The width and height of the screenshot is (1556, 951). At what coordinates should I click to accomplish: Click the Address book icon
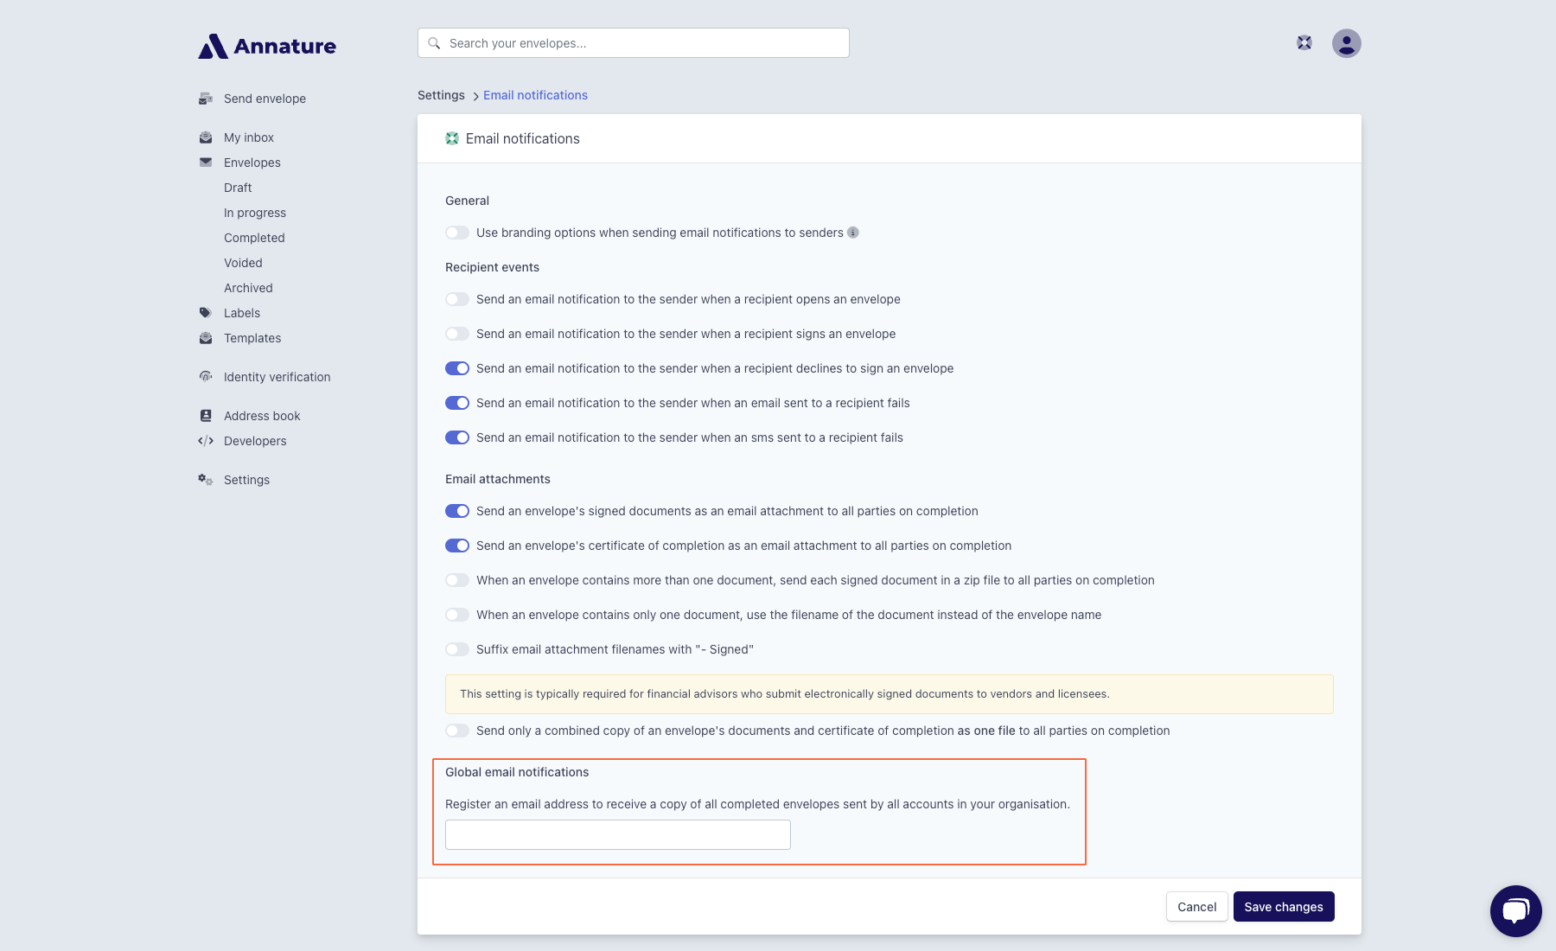[x=206, y=416]
